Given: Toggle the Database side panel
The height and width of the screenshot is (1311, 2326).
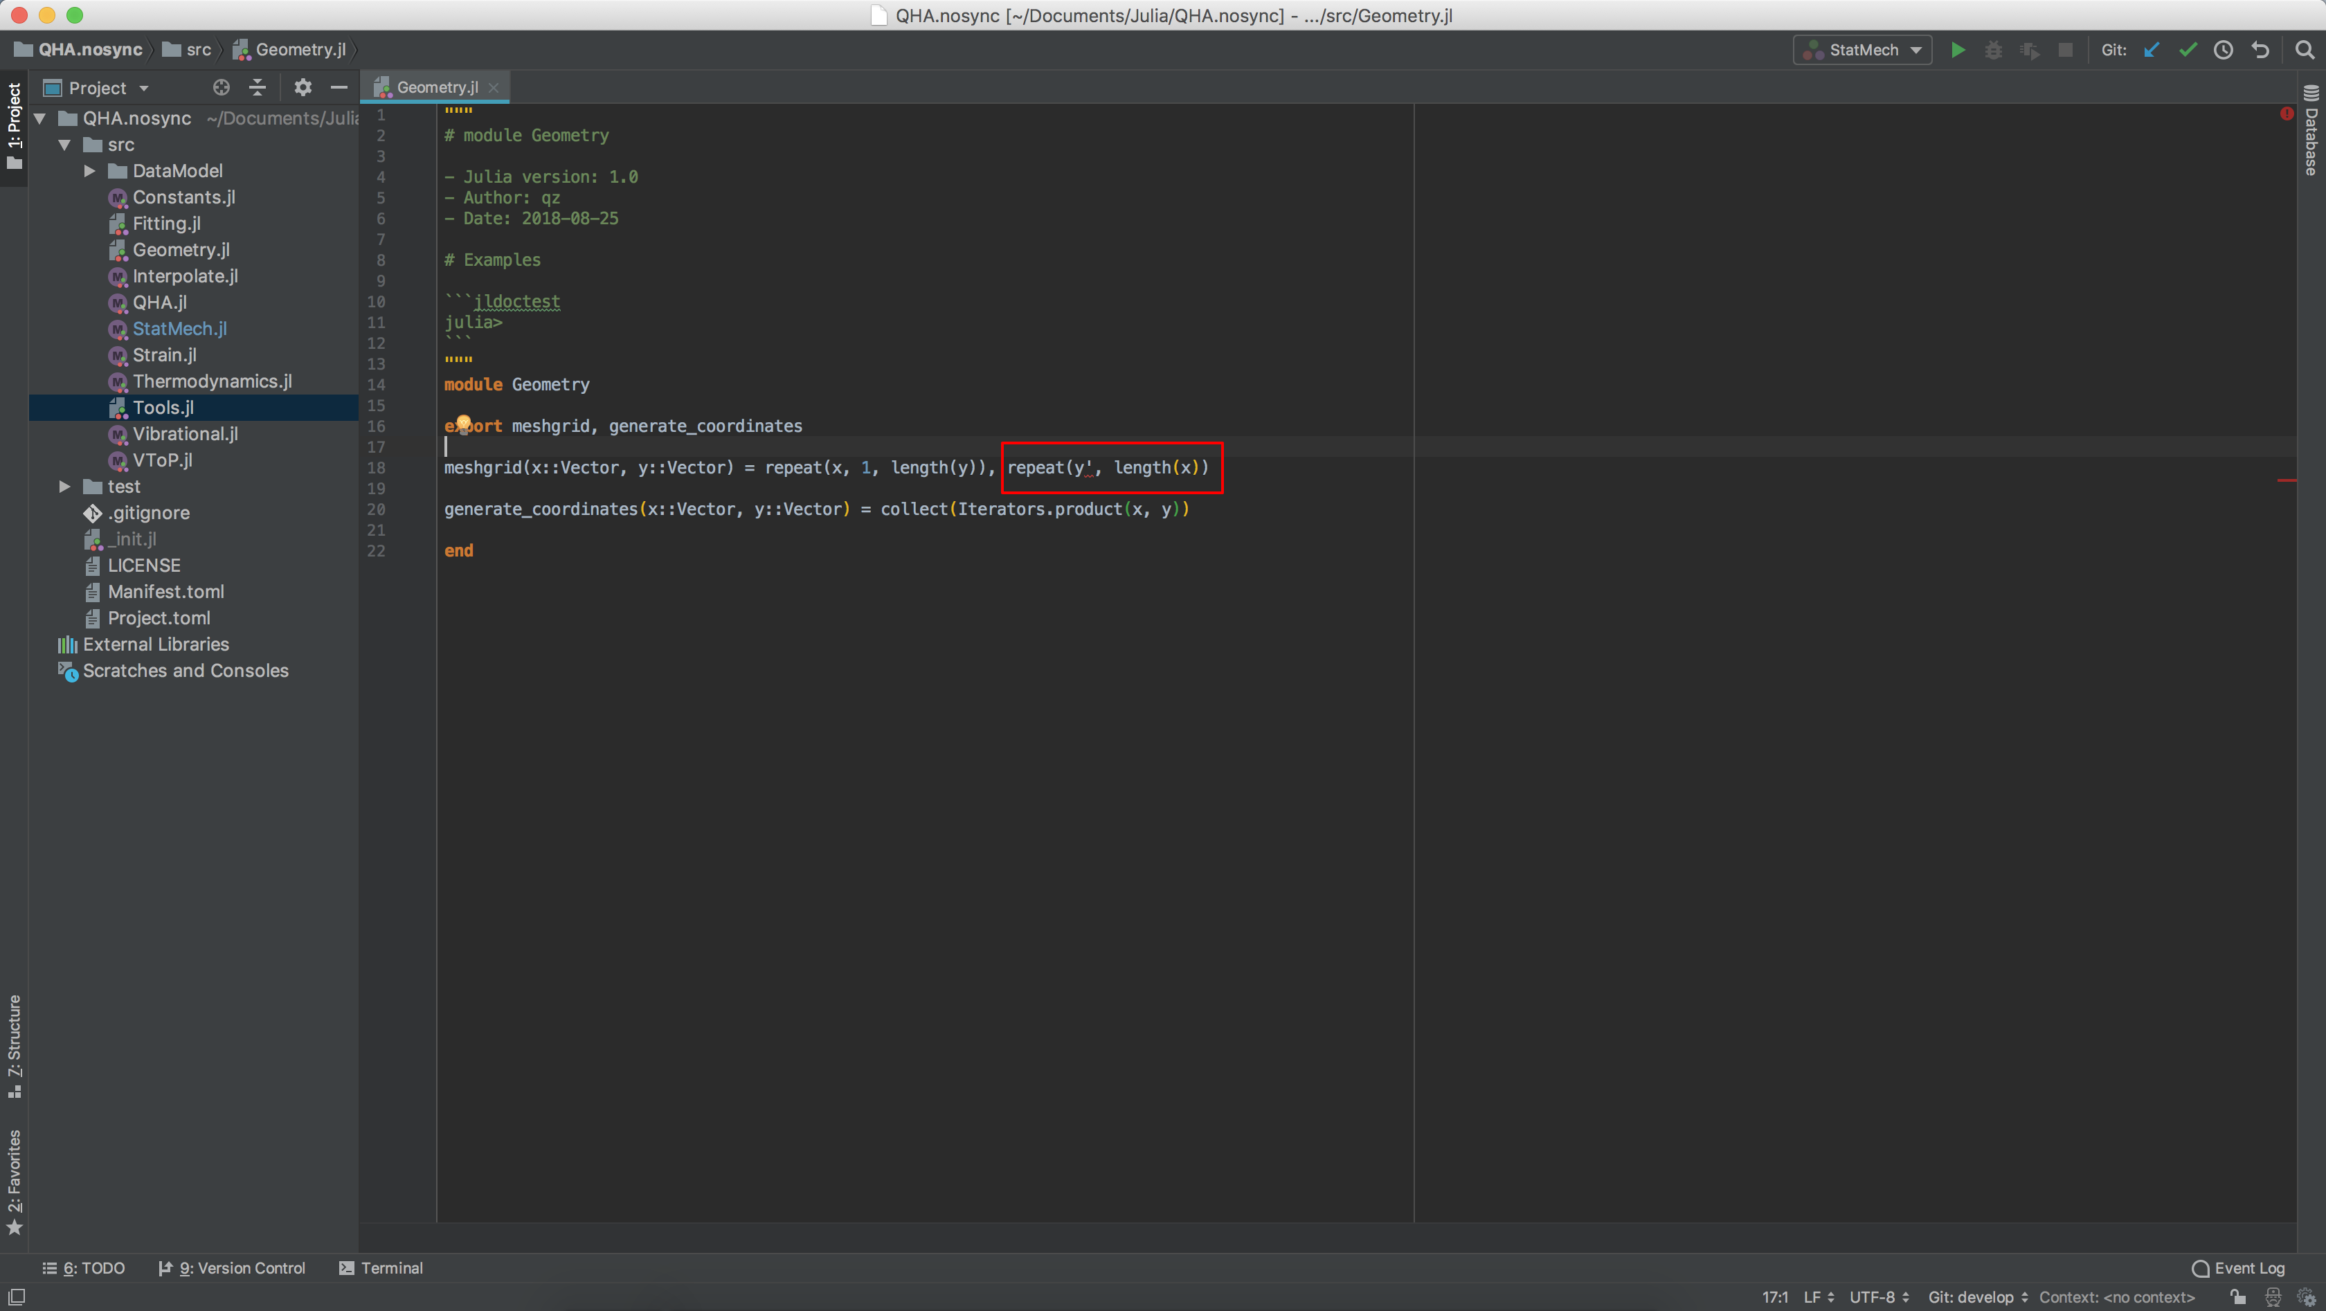Looking at the screenshot, I should 2311,136.
